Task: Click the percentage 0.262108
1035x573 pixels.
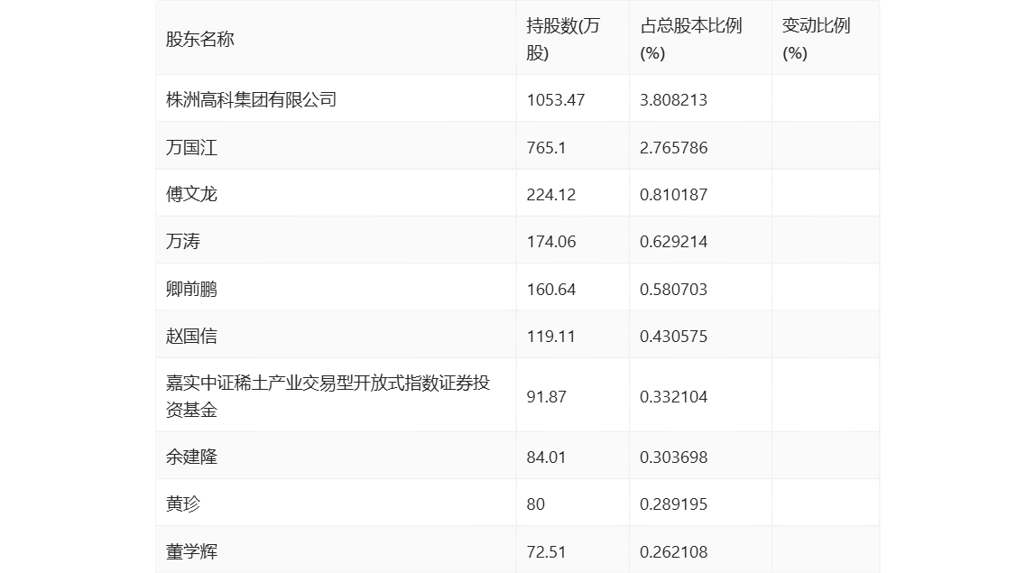Action: 673,552
